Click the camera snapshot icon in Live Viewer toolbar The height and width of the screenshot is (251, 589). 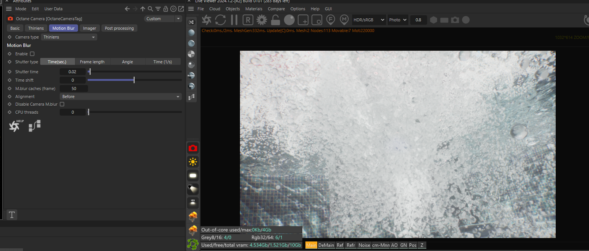[455, 20]
